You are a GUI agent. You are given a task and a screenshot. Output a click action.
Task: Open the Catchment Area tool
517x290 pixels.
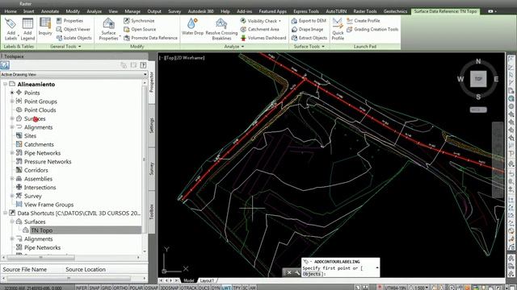click(259, 29)
